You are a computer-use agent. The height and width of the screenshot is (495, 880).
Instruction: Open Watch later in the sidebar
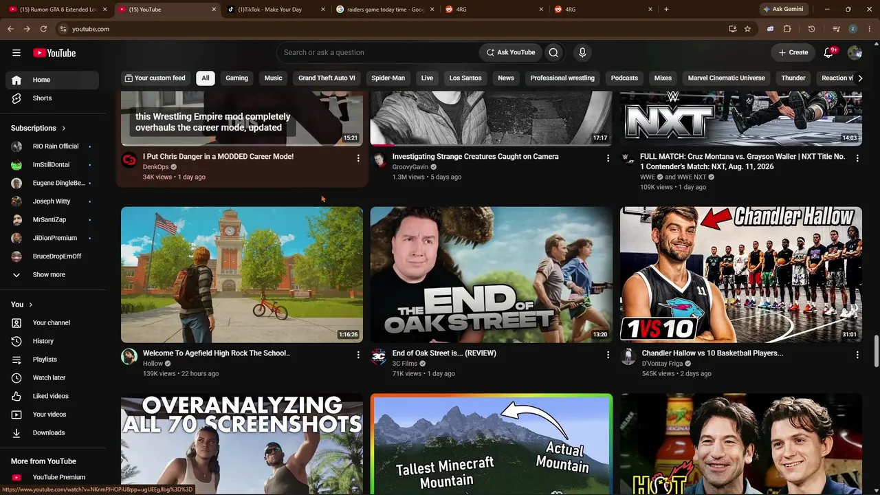52,377
